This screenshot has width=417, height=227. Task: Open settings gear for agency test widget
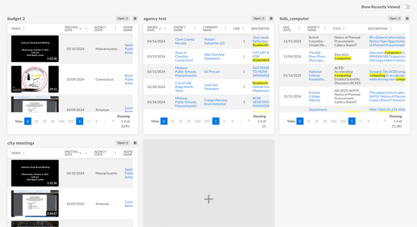coord(271,18)
